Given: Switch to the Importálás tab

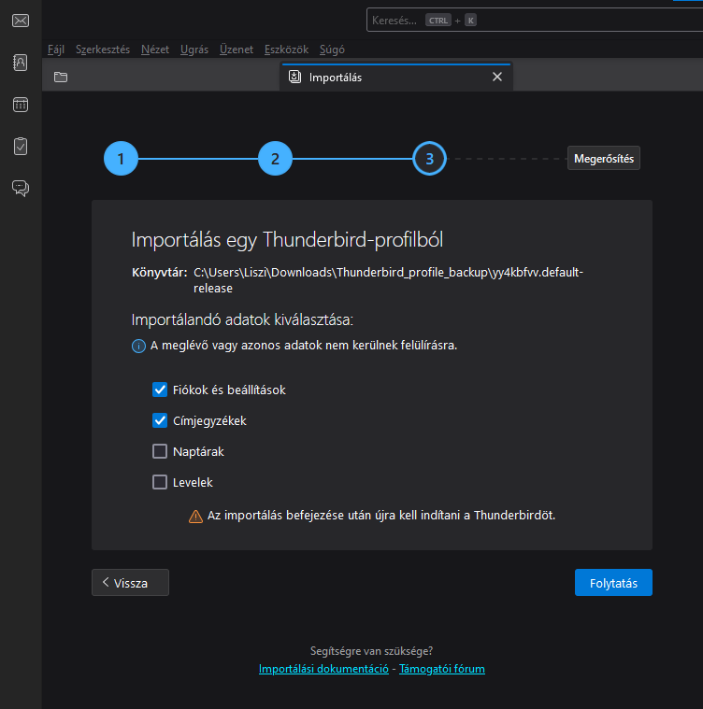Looking at the screenshot, I should point(395,77).
